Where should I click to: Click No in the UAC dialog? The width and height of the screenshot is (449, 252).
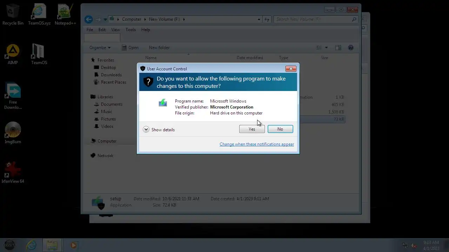[x=280, y=129]
